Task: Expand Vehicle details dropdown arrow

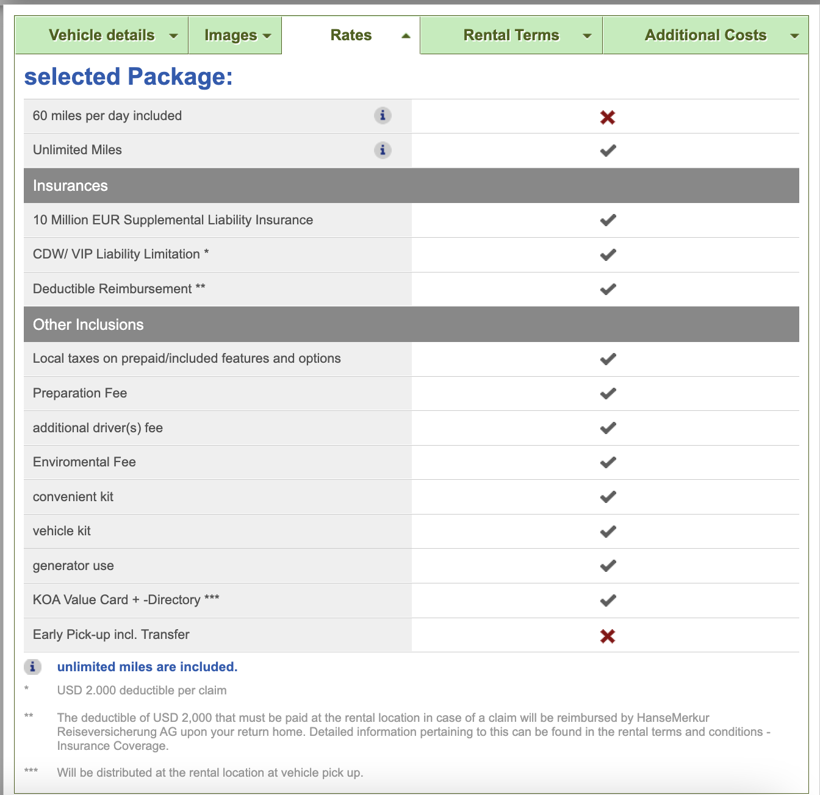Action: click(x=174, y=36)
